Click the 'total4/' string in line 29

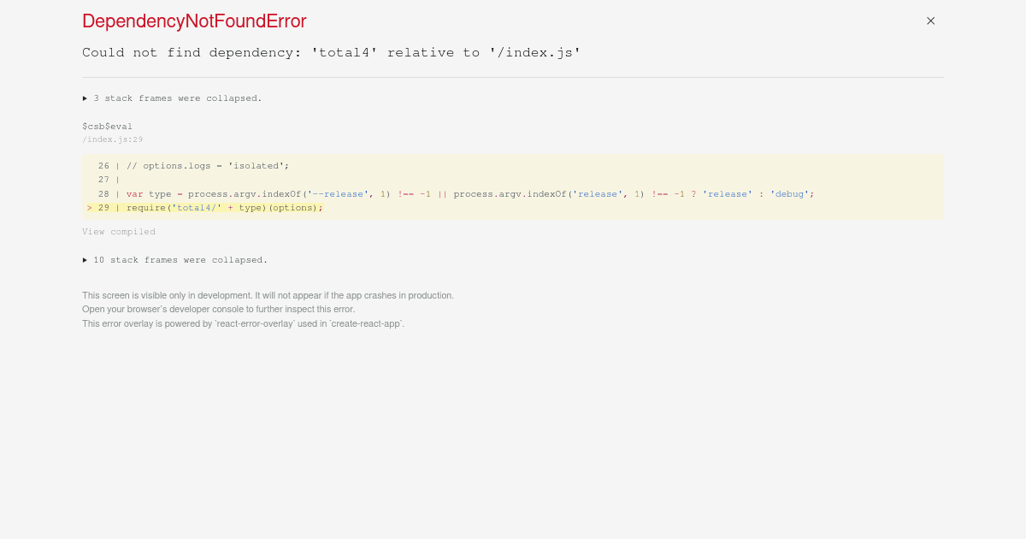coord(194,207)
